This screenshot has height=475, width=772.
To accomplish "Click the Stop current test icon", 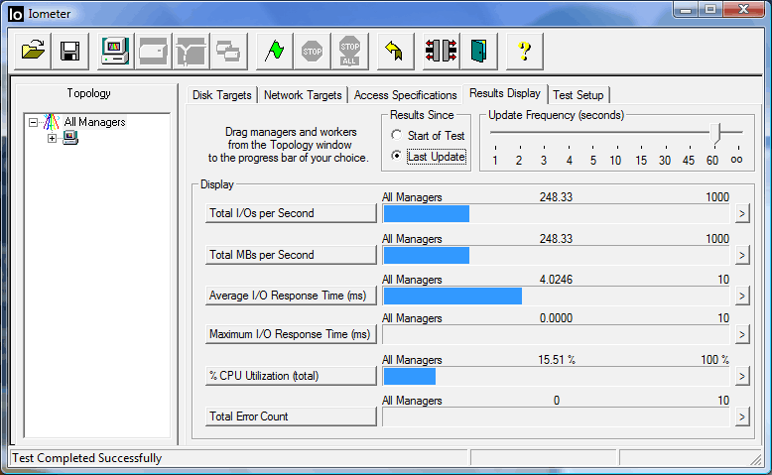I will (313, 51).
